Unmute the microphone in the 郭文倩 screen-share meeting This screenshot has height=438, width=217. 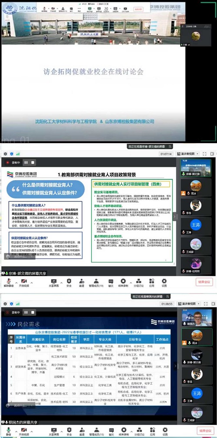click(x=8, y=283)
